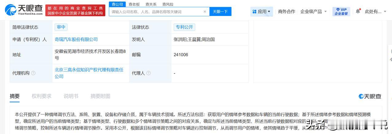
Task: Switch to the 摘要附图 tab
Action: [x=100, y=96]
